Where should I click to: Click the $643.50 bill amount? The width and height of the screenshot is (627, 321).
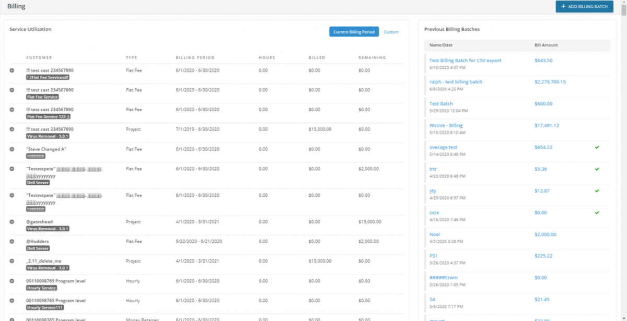543,61
